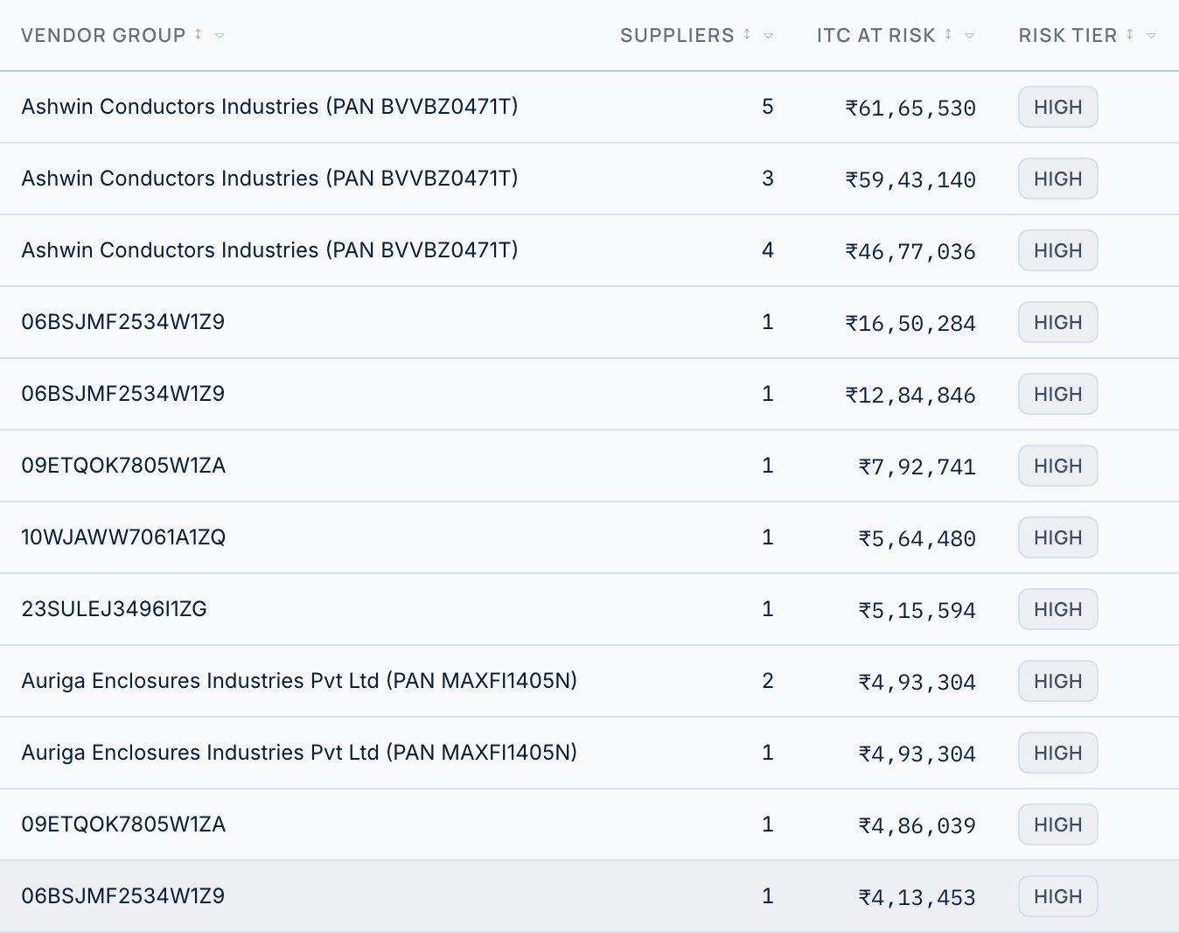Sort by Suppliers column arrows
Viewport: 1179px width, 933px height.
(x=747, y=34)
